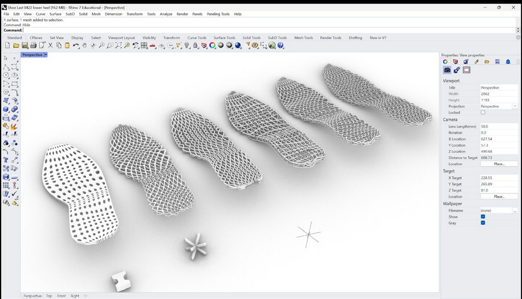The image size is (522, 299).
Task: Open the Paneling Tools menu
Action: tap(218, 14)
